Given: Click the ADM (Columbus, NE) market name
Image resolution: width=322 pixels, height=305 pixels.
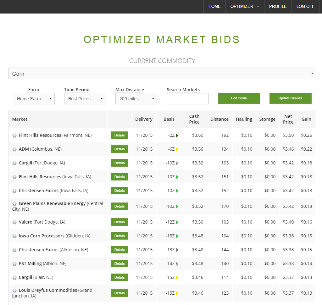Looking at the screenshot, I should coord(40,149).
